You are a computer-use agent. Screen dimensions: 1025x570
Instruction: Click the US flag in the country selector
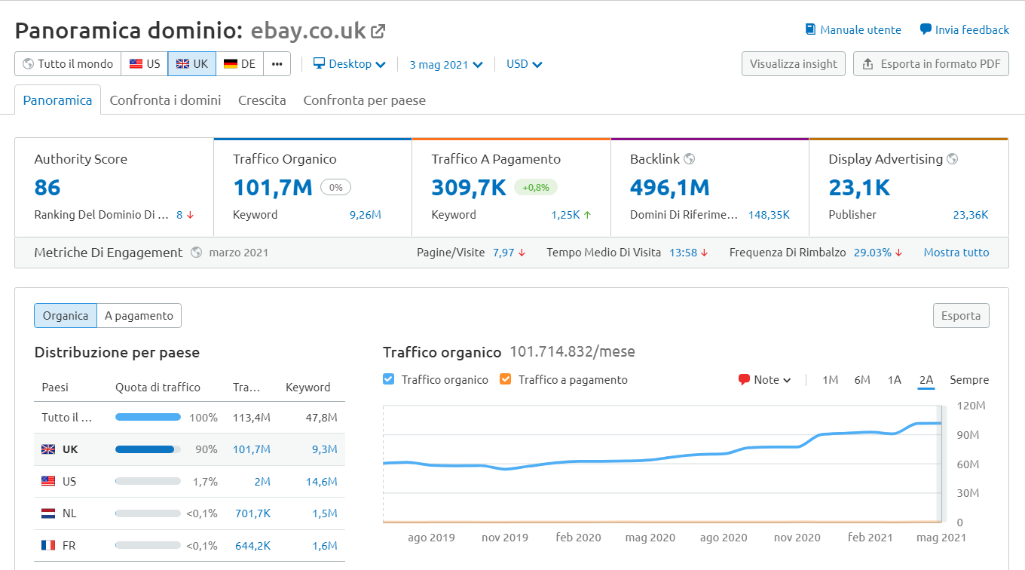[136, 64]
